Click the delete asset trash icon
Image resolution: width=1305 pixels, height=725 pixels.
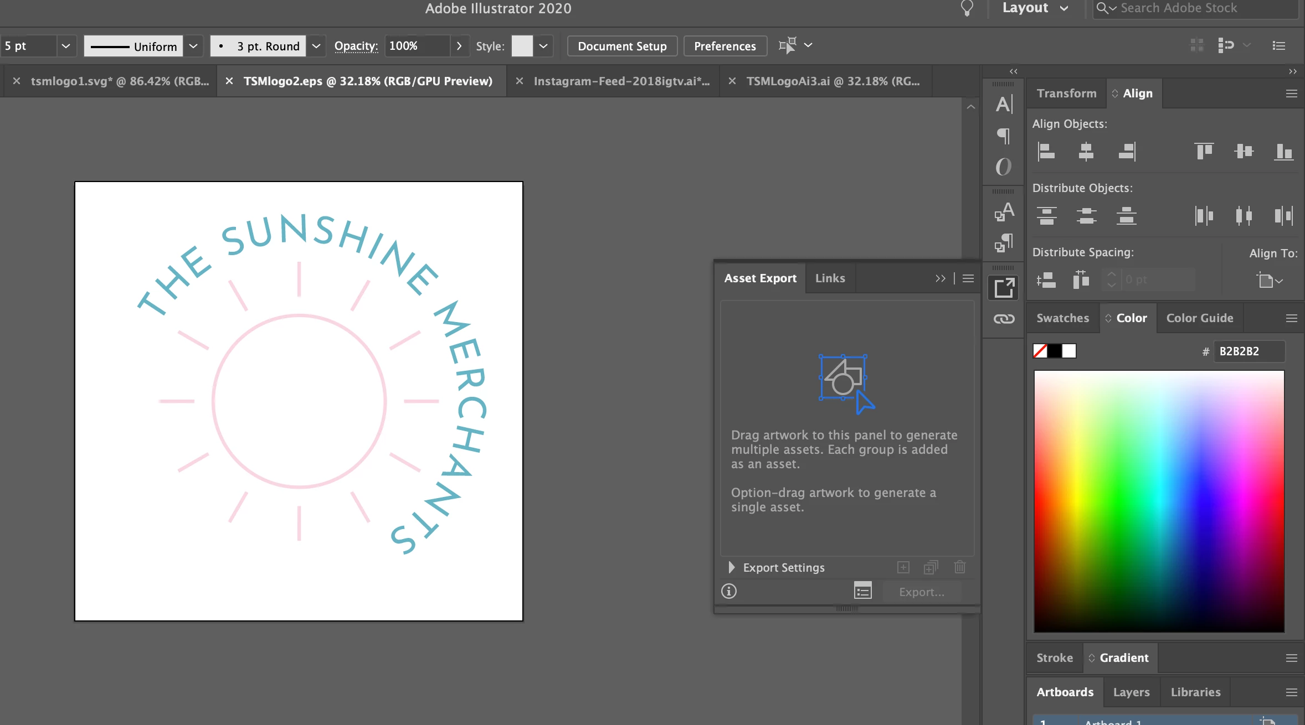tap(960, 567)
